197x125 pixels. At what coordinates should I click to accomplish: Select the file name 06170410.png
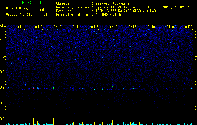point(17,8)
